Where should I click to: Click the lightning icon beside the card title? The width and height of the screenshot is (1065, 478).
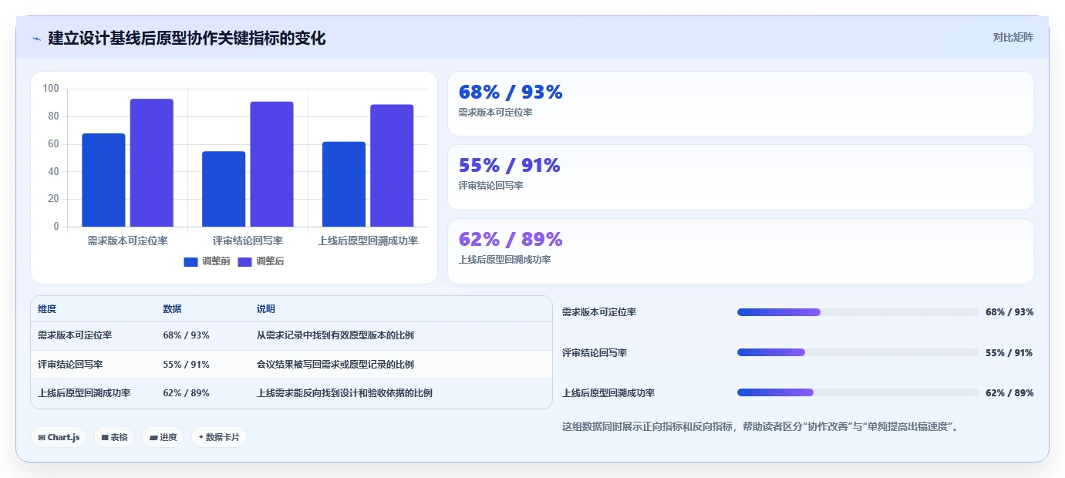point(36,39)
